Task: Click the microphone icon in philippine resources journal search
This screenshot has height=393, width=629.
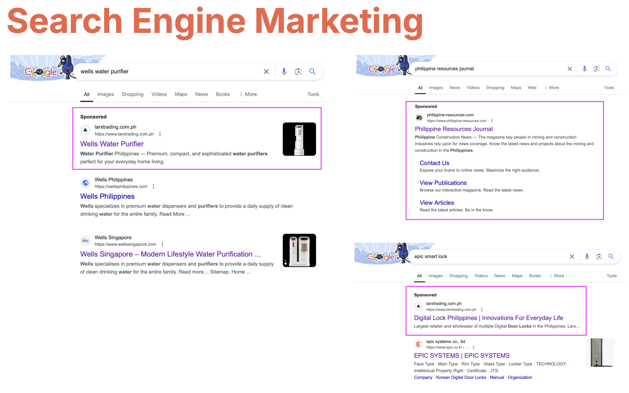Action: click(x=585, y=68)
